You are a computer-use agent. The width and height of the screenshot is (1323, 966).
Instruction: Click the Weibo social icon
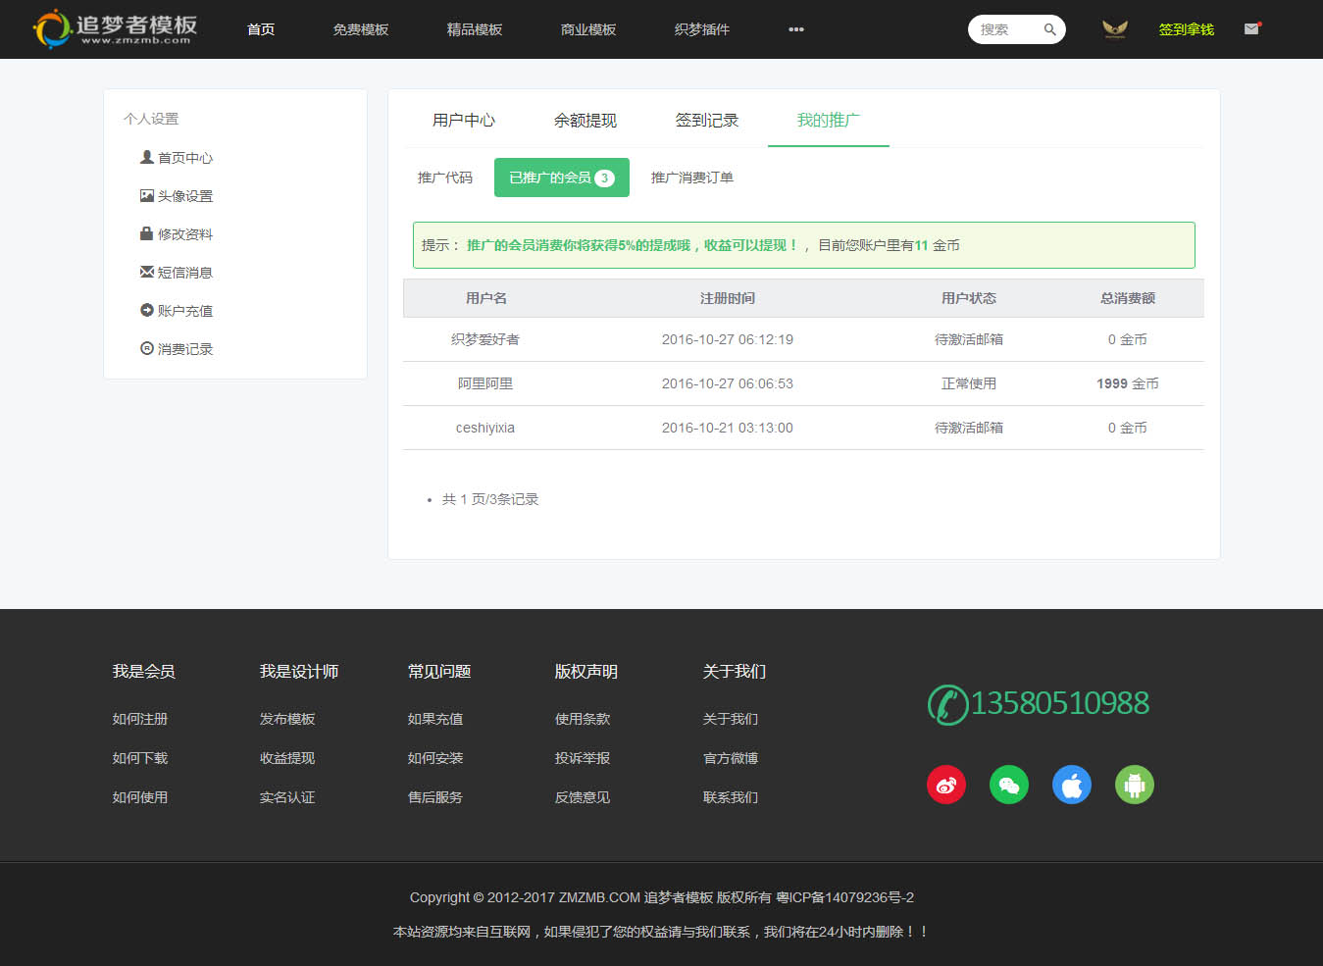[945, 785]
